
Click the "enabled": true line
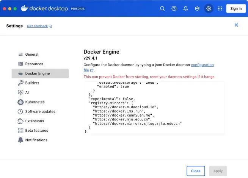click(113, 87)
